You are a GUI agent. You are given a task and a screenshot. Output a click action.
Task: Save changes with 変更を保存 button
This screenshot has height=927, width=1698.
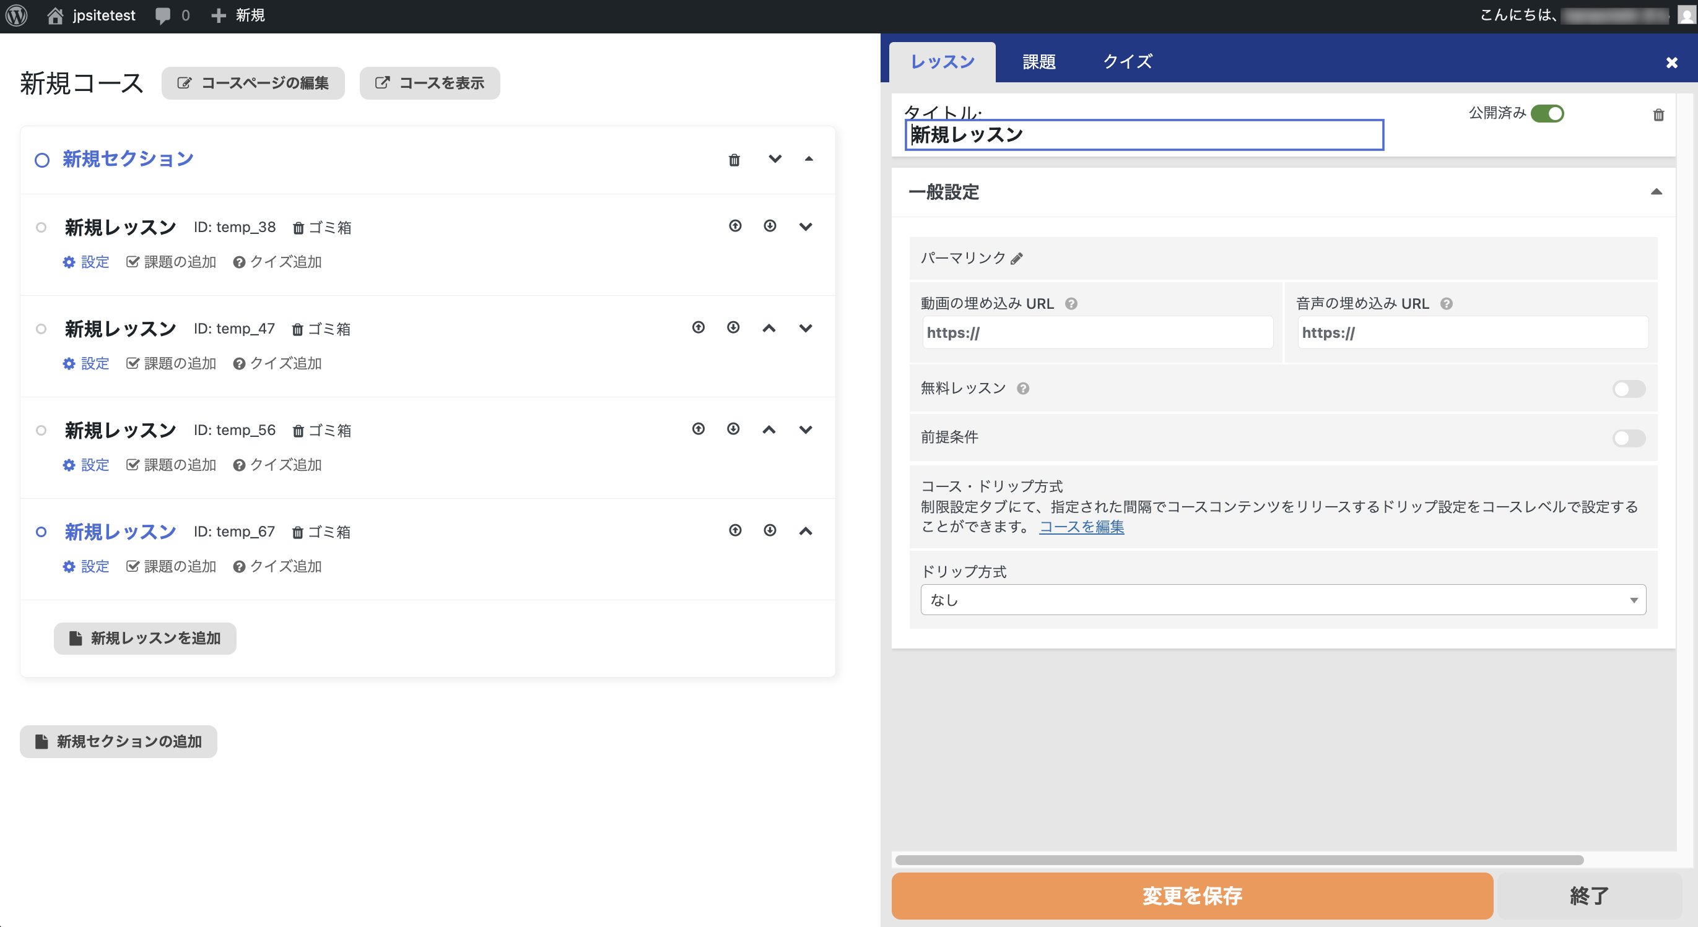coord(1191,896)
